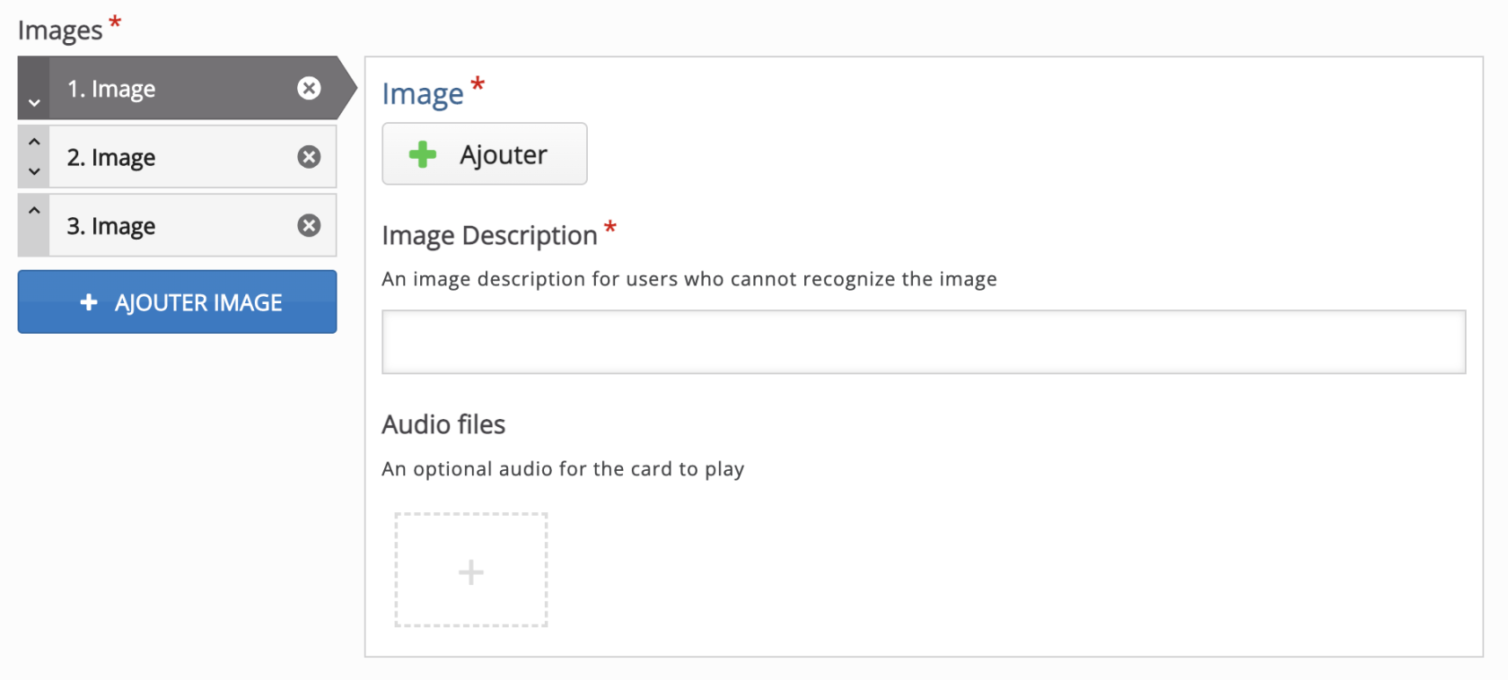
Task: Open the 3. Image tab
Action: click(171, 225)
